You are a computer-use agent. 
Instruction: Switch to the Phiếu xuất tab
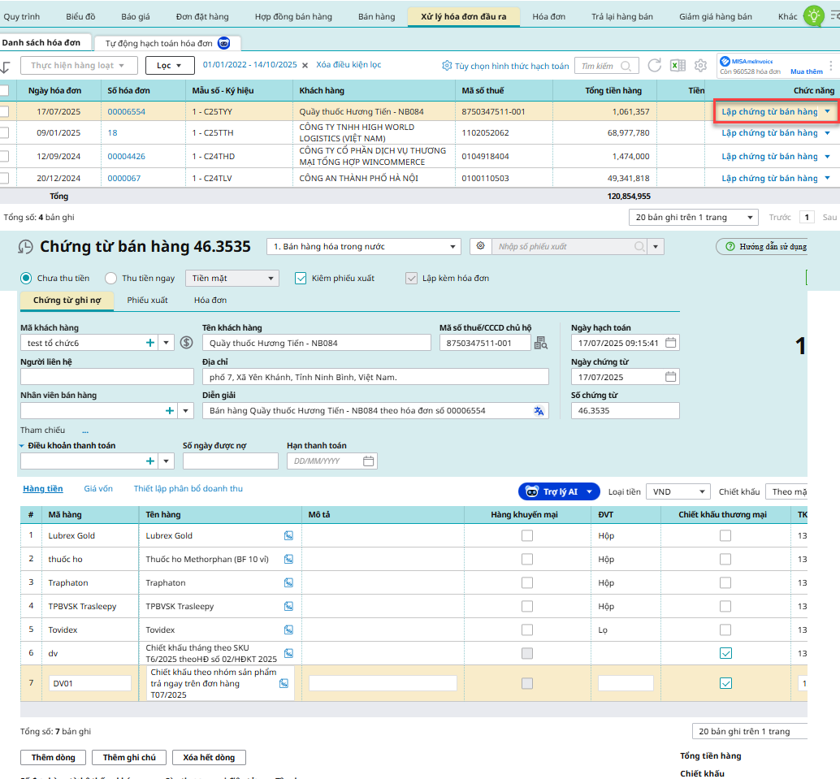click(x=147, y=301)
